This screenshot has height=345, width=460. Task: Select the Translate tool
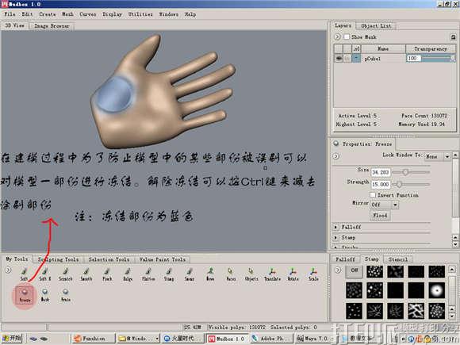click(272, 274)
